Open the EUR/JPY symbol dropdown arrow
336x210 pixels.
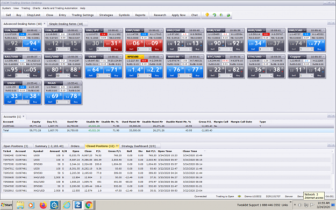click(x=61, y=30)
